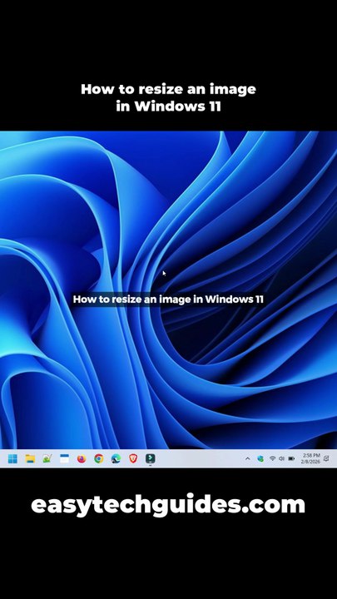This screenshot has width=337, height=599.
Task: Launch Firefox from the taskbar
Action: [82, 458]
